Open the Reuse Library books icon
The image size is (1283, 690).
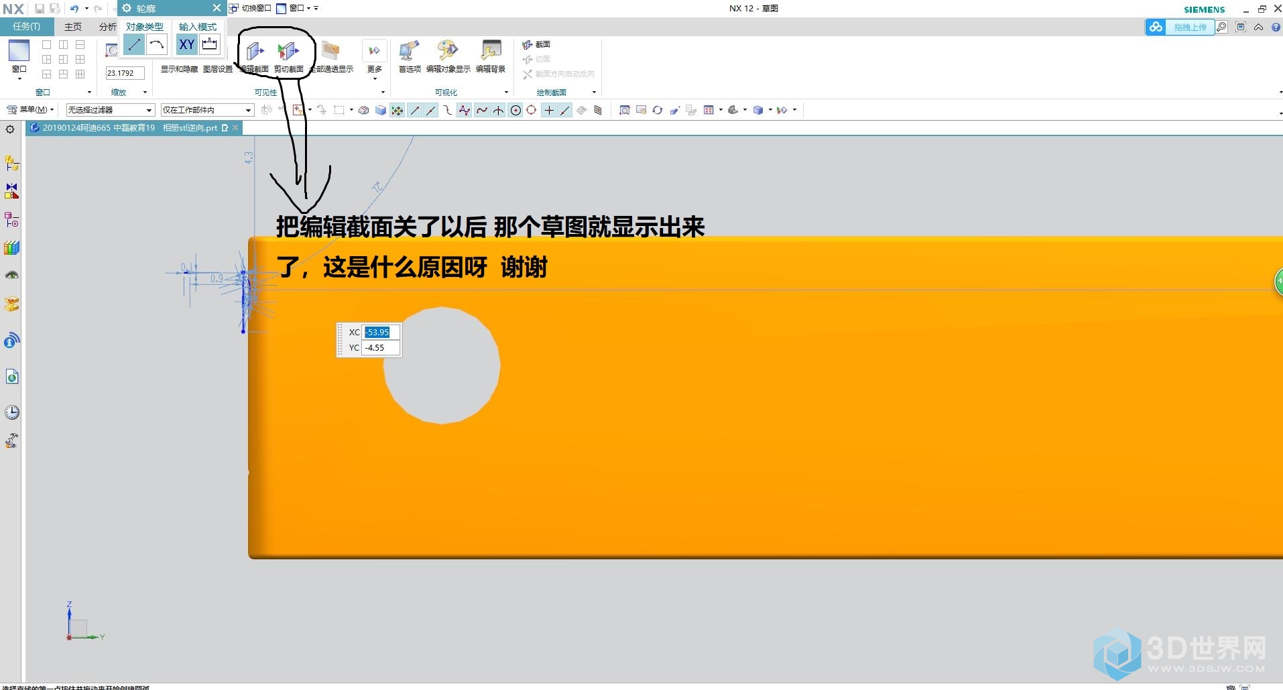(11, 247)
